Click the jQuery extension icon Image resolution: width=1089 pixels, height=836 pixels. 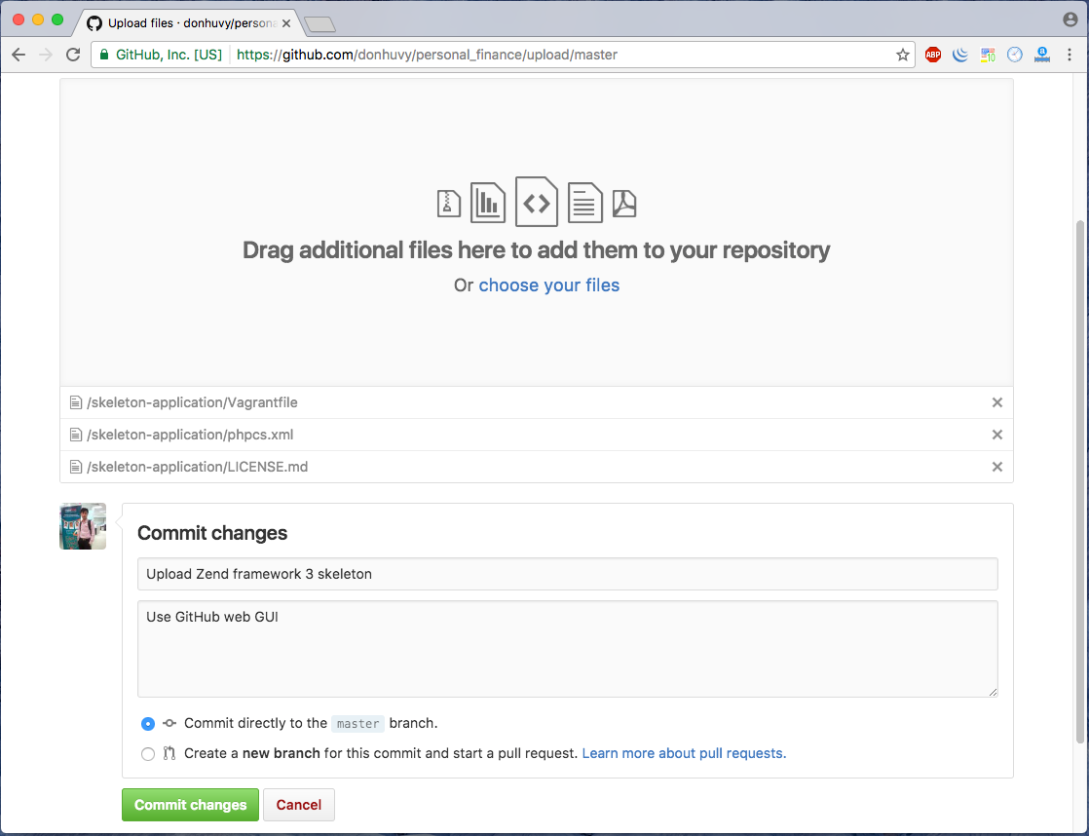[x=960, y=55]
